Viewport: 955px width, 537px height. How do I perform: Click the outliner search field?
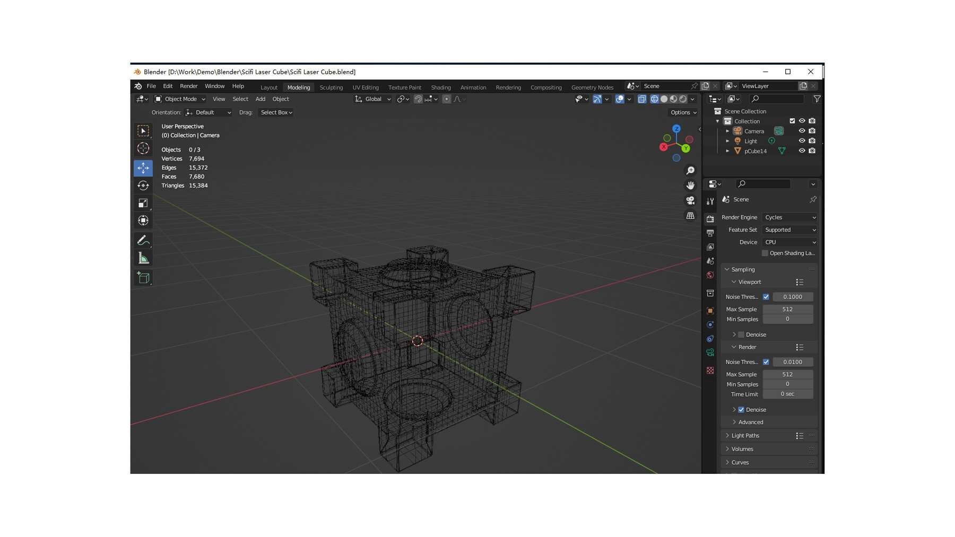tap(777, 99)
